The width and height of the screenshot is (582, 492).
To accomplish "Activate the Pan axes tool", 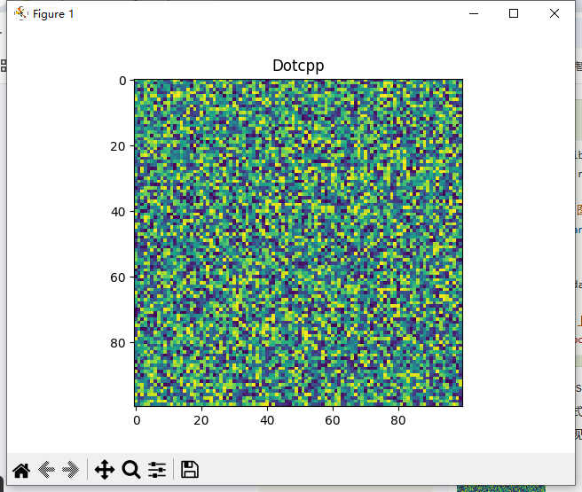I will point(105,470).
